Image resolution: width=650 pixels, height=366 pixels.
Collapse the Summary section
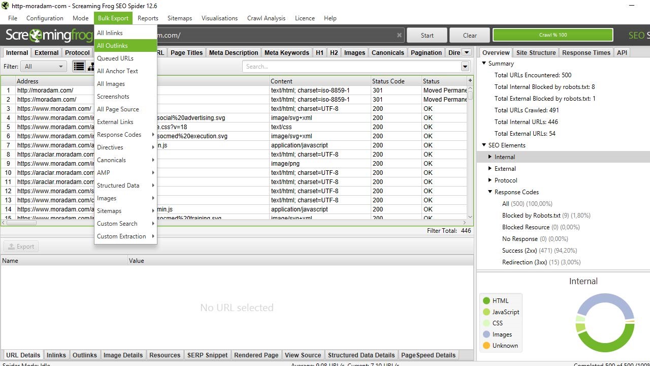click(x=484, y=64)
